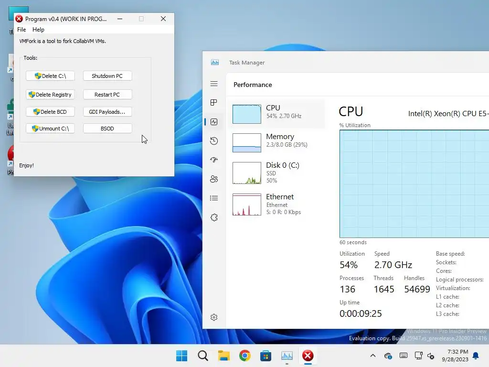Image resolution: width=489 pixels, height=367 pixels.
Task: Click Processes count 136
Action: click(x=348, y=289)
